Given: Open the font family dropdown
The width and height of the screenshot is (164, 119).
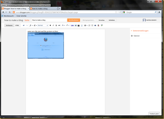Looking at the screenshot, I should point(31,25).
